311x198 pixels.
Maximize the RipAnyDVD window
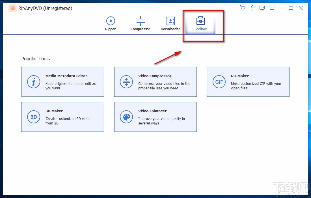point(291,8)
